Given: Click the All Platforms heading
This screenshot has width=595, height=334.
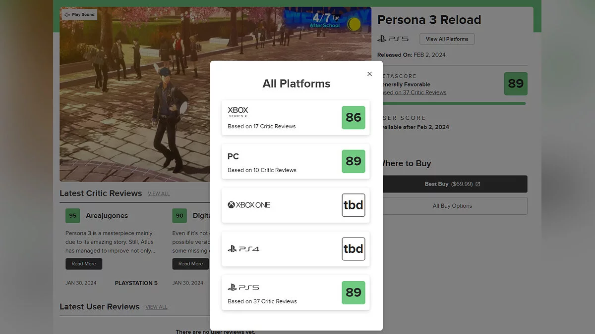Looking at the screenshot, I should coord(297,84).
